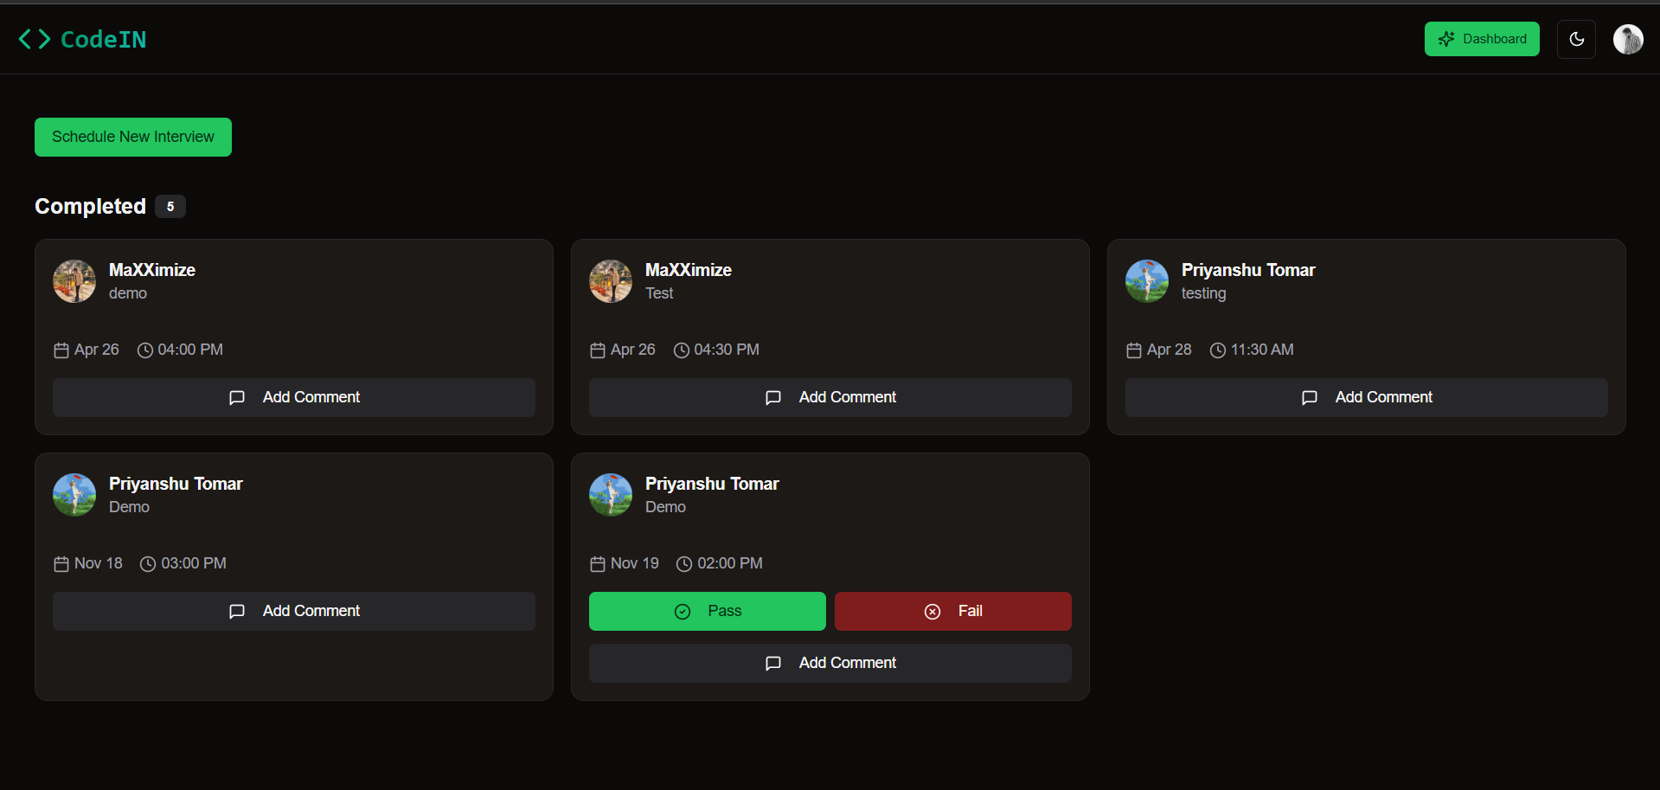Add Comment on MaXXimize demo card

point(294,397)
